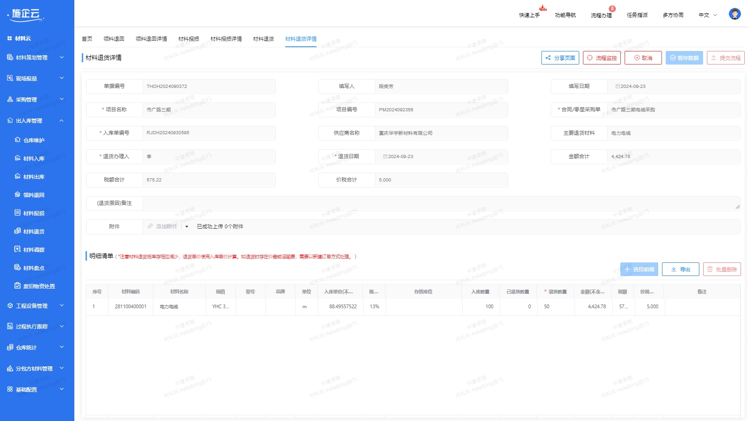This screenshot has height=421, width=748.
Task: Open 仓库维护 from the sidebar
Action: [34, 140]
